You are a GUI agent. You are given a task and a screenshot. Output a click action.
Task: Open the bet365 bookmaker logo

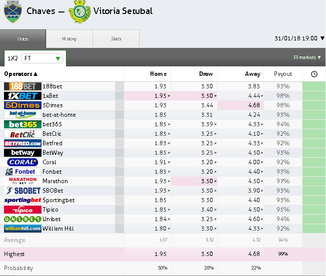tap(22, 124)
